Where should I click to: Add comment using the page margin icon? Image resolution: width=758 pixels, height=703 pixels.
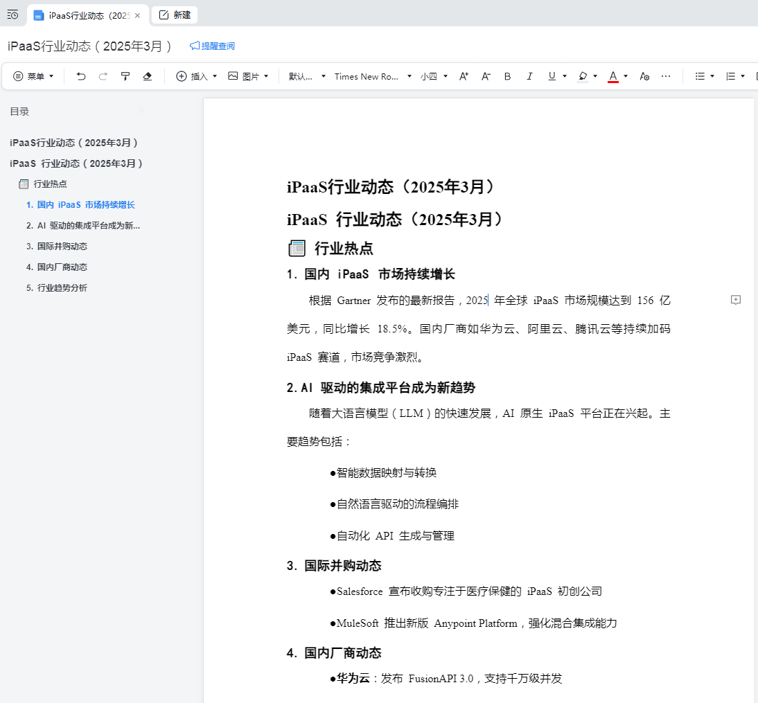click(736, 300)
